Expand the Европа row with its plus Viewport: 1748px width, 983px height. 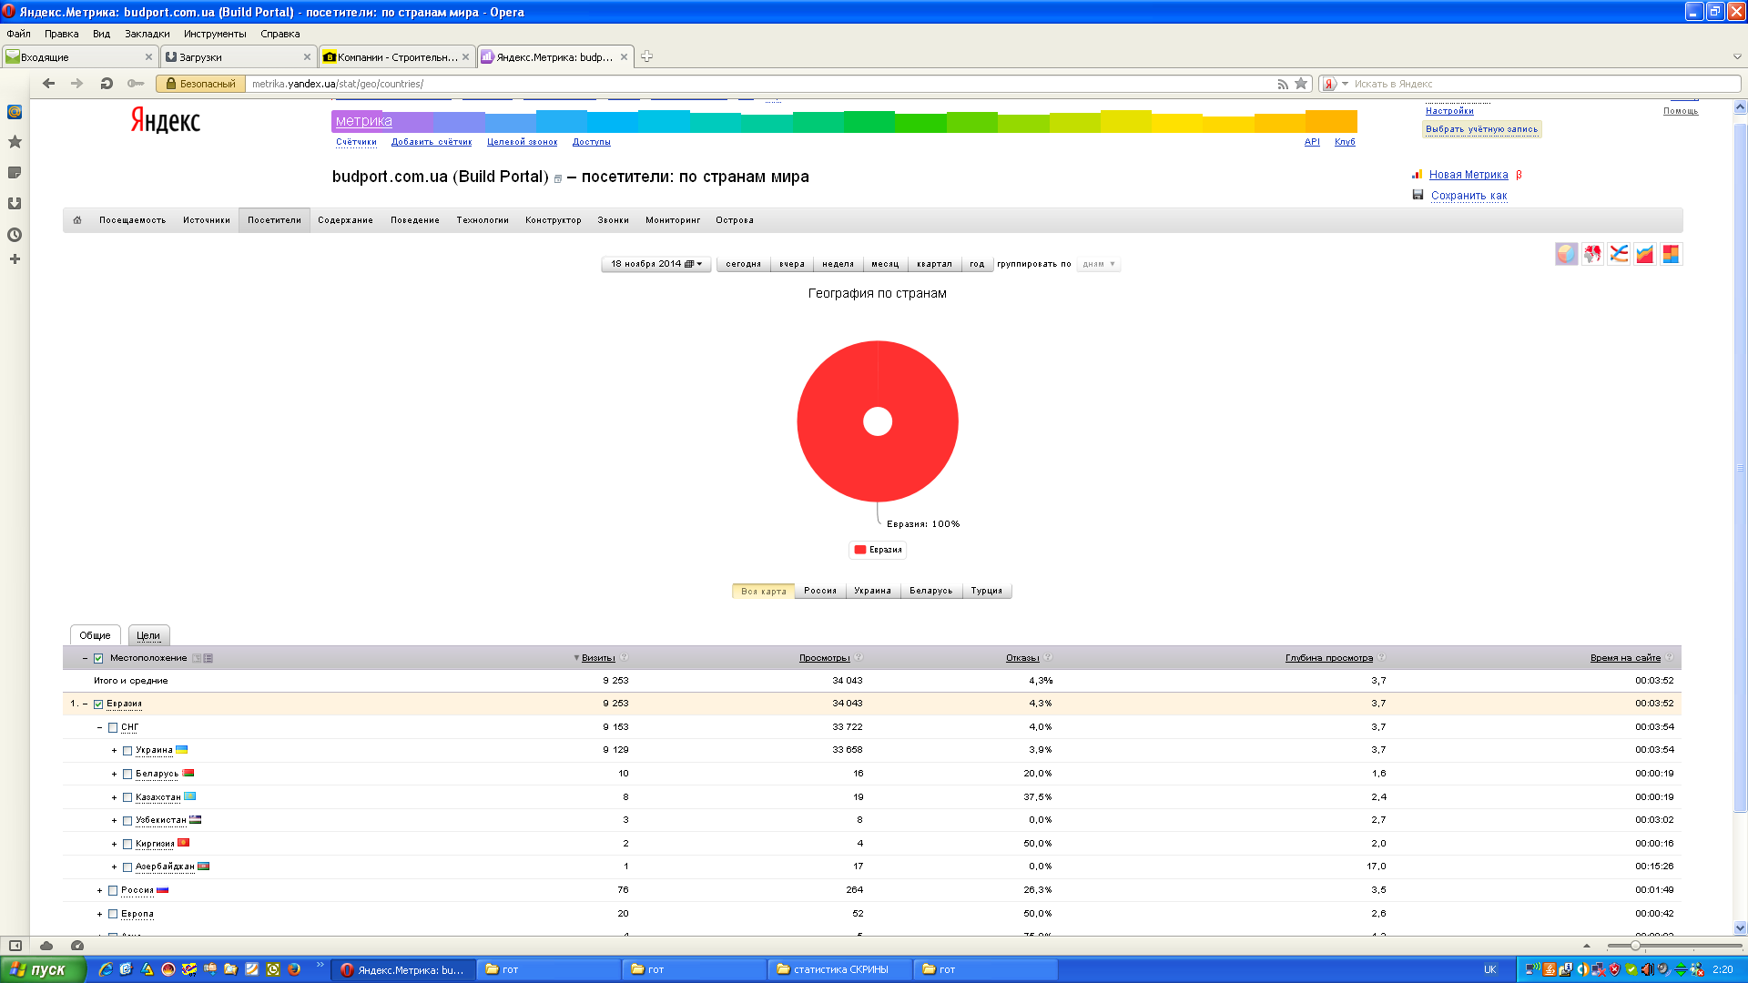(100, 915)
